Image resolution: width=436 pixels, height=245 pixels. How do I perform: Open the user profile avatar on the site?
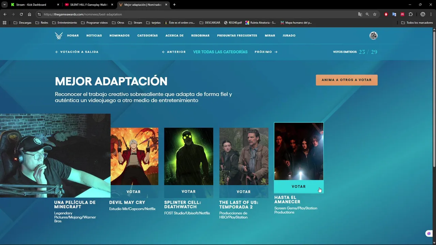tap(373, 36)
